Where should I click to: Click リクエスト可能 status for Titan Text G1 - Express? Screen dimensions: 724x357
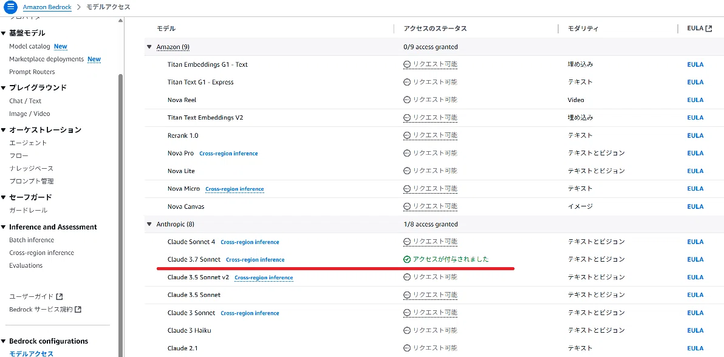pos(435,82)
